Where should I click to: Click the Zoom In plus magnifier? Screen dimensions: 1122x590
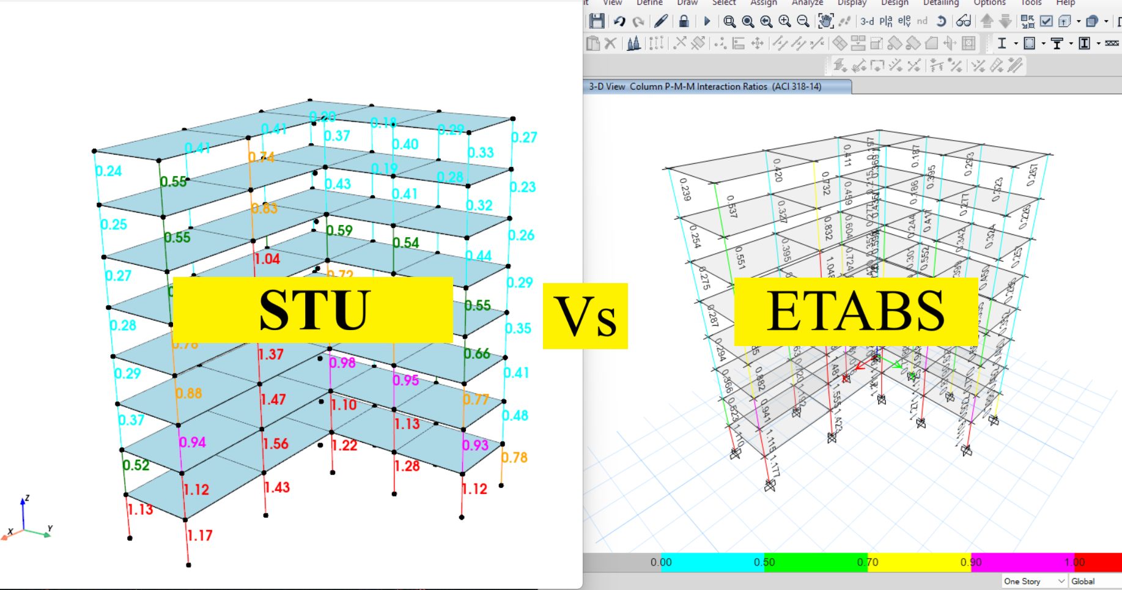click(784, 21)
